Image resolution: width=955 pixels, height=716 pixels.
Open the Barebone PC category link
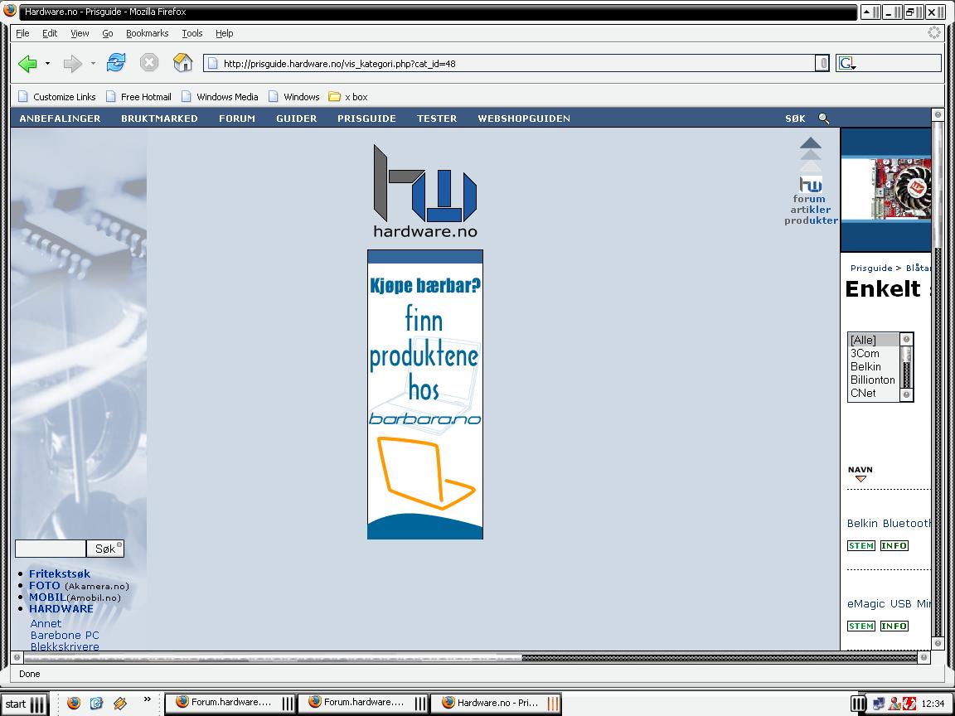click(65, 635)
